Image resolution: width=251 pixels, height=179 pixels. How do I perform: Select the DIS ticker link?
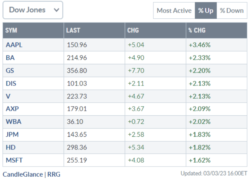coord(11,83)
